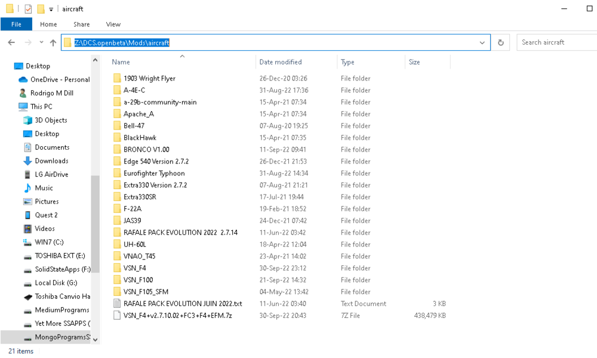Select the F-22A folder icon
Image resolution: width=597 pixels, height=358 pixels.
117,208
